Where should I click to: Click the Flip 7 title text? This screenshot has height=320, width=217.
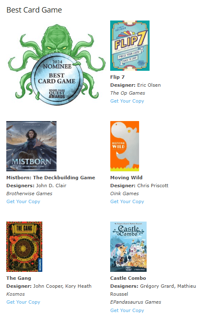click(117, 77)
